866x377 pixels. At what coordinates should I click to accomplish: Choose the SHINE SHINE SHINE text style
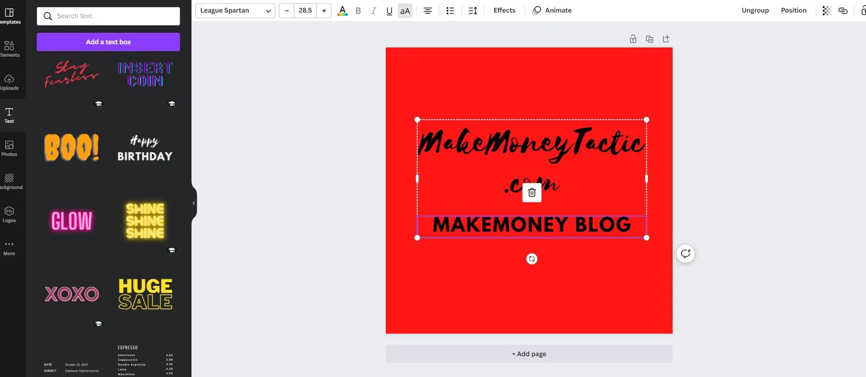(x=145, y=221)
